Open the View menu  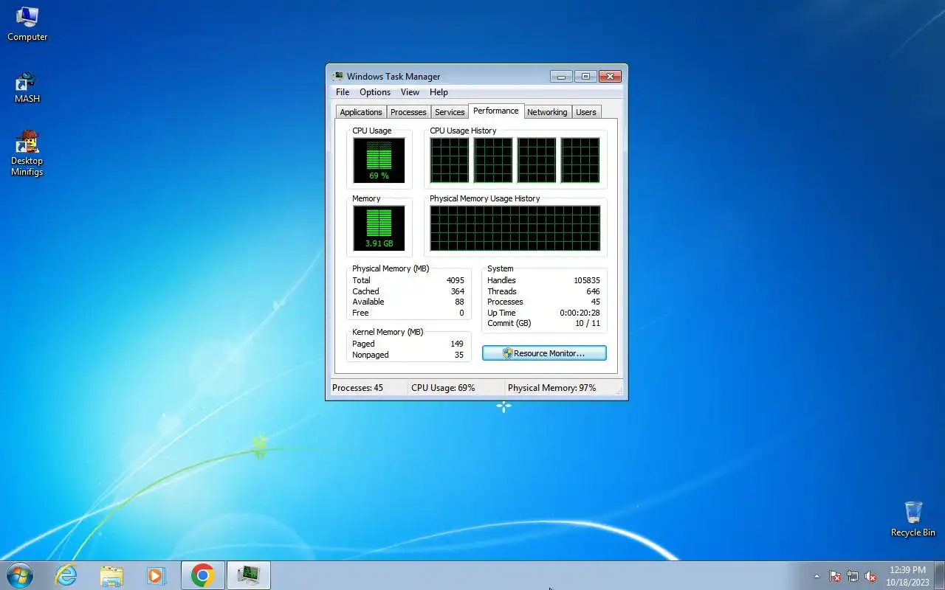[410, 92]
